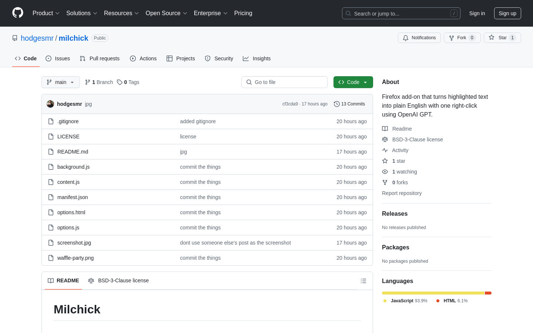The image size is (533, 333).
Task: Click the file icon beside screenshot.jpg
Action: pos(51,243)
